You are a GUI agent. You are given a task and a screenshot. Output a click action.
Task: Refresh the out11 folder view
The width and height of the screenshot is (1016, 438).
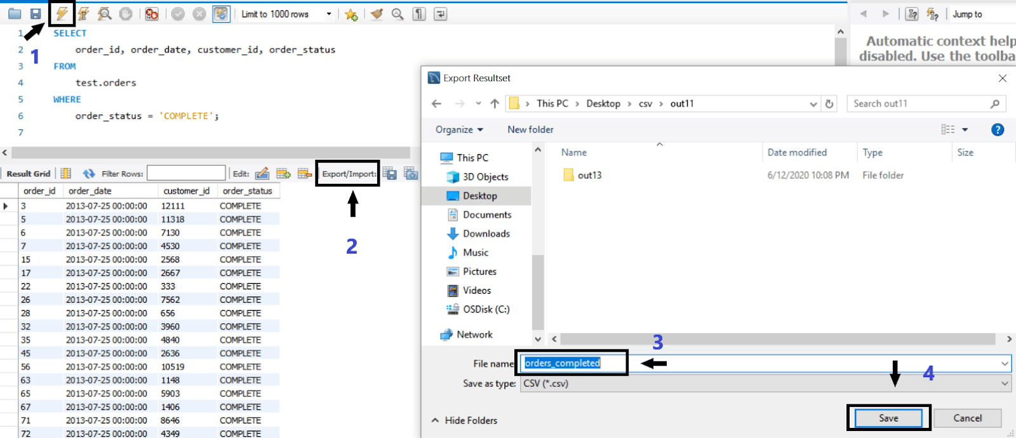click(829, 104)
